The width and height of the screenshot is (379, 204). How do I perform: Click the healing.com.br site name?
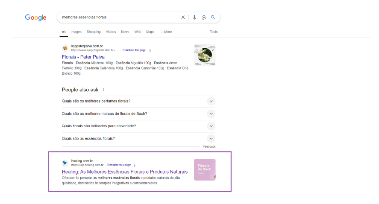click(82, 161)
